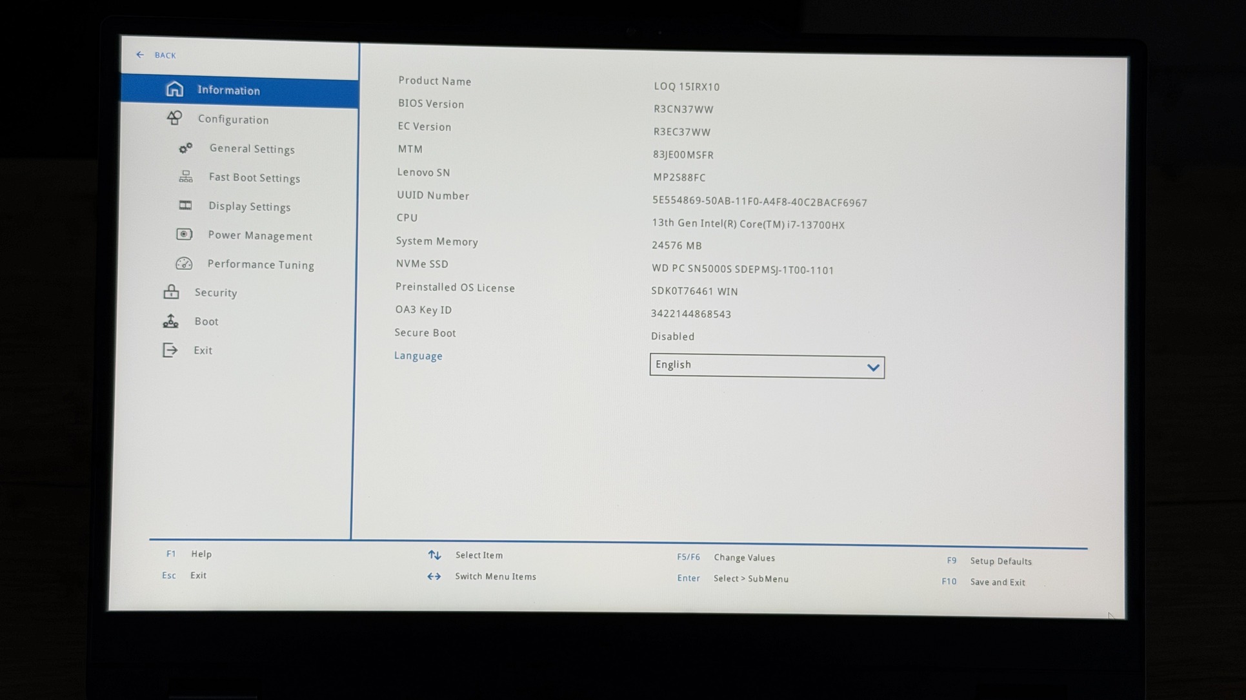Click the Boot menu icon
Viewport: 1246px width, 700px height.
[170, 321]
